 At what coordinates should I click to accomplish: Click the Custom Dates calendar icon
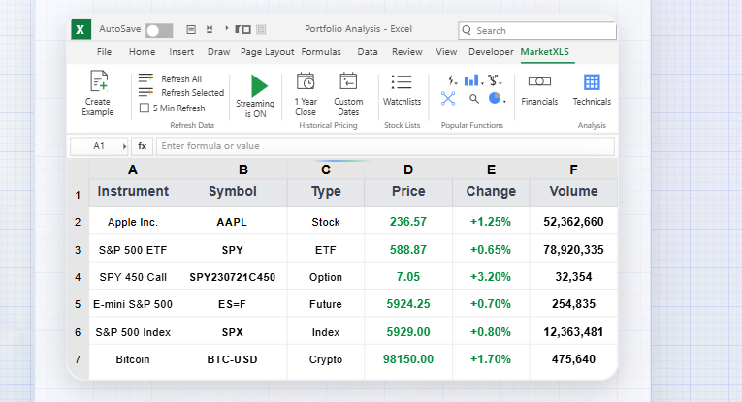coord(348,81)
